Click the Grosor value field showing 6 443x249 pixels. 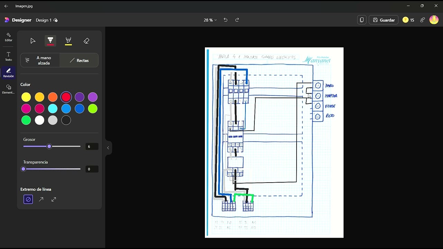[x=92, y=147]
